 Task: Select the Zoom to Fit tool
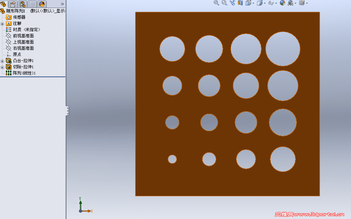pyautogui.click(x=216, y=3)
